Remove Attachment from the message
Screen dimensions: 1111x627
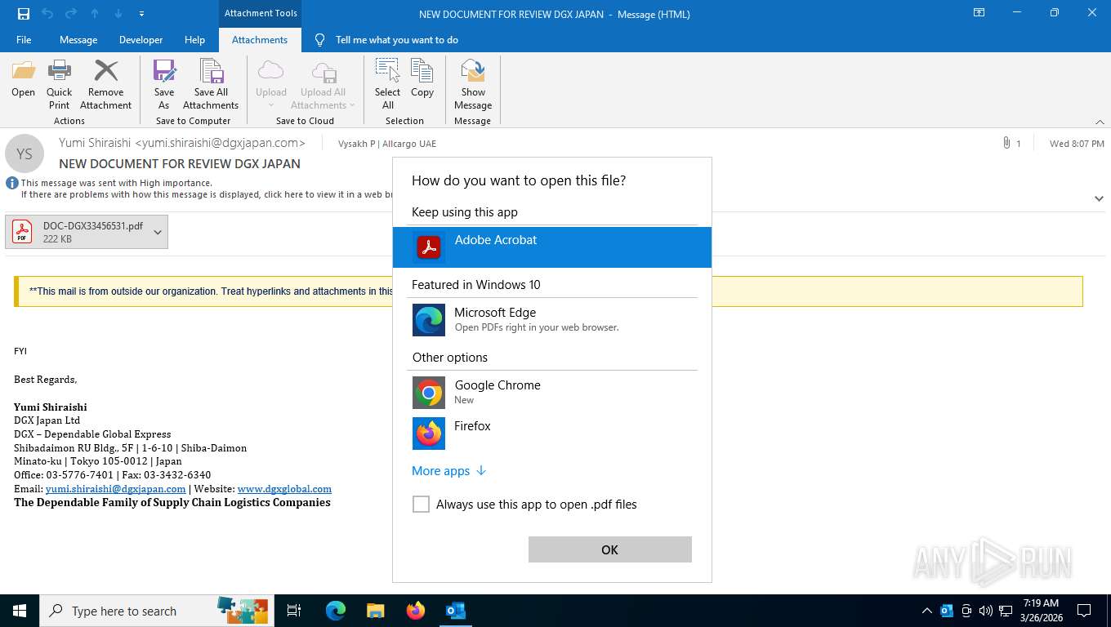pos(105,84)
